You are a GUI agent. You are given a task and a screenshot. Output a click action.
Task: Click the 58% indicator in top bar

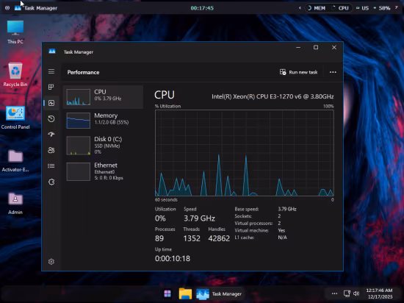click(x=381, y=8)
